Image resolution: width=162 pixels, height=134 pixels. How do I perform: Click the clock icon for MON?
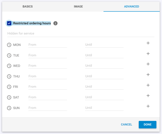(x=9, y=45)
